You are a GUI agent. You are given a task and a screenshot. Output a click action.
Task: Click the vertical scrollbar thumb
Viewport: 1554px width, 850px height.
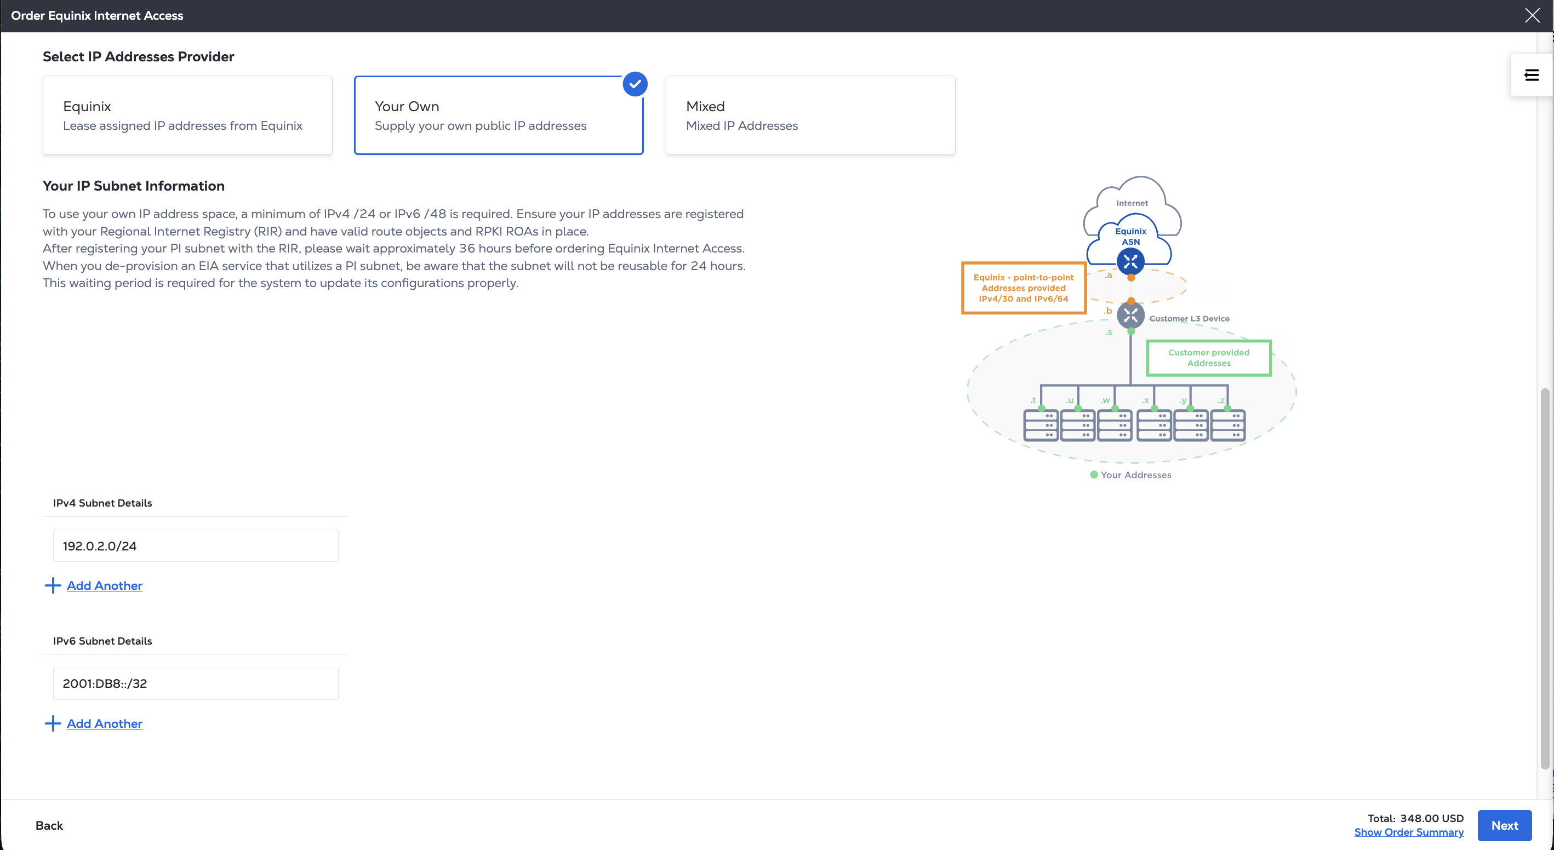tap(1544, 579)
